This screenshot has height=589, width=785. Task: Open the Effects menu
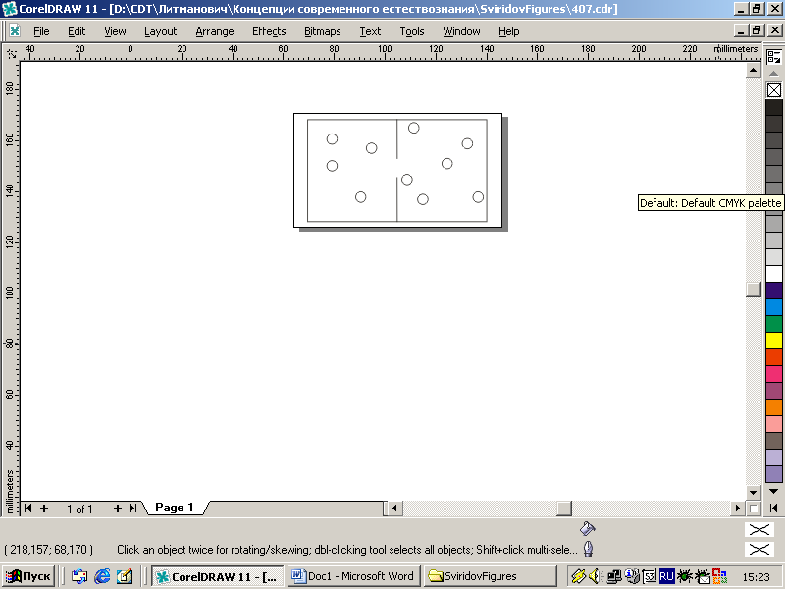pyautogui.click(x=269, y=31)
